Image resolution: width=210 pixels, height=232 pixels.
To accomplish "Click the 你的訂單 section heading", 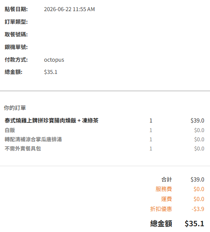I will pyautogui.click(x=15, y=108).
